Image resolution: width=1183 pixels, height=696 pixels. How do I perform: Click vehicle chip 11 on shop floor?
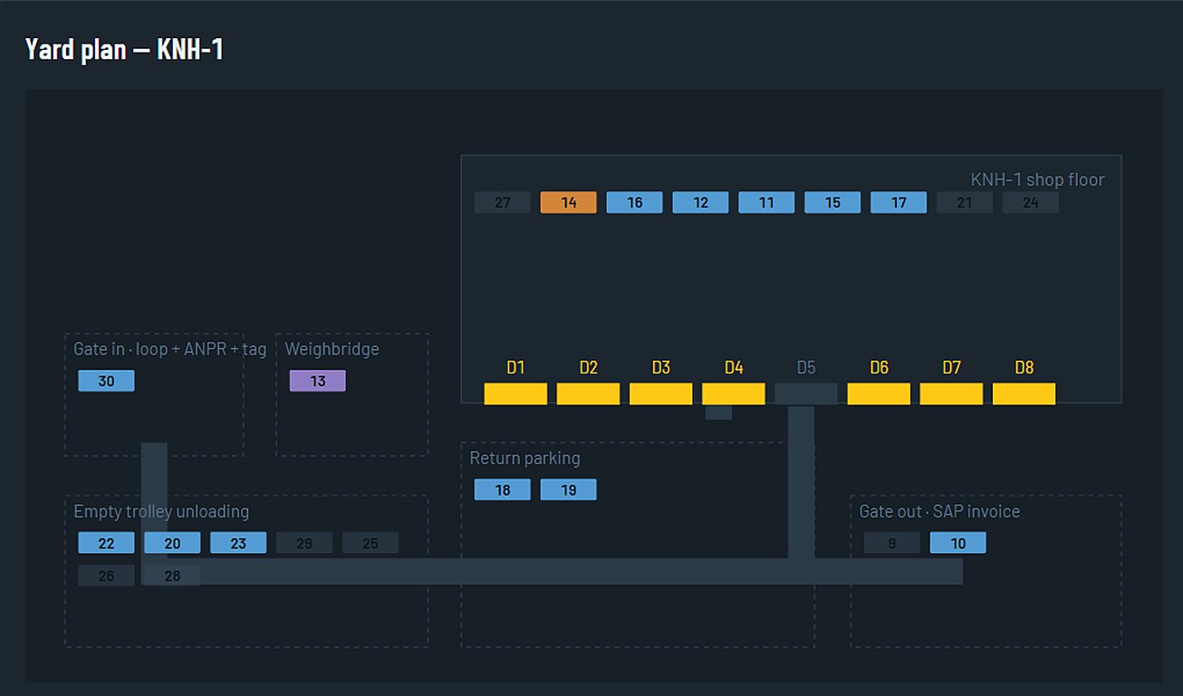tap(767, 202)
